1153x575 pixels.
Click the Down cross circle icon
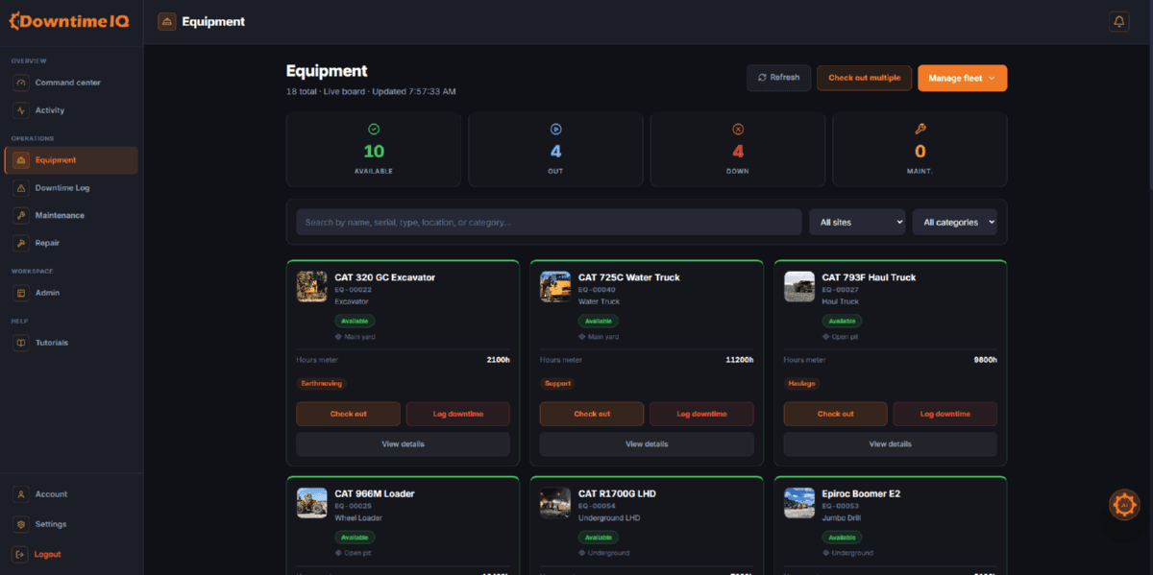[738, 129]
